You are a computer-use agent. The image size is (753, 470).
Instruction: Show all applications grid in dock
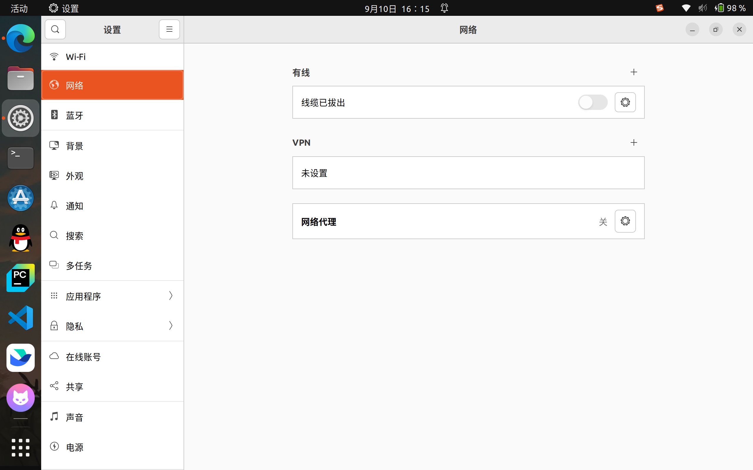tap(21, 447)
